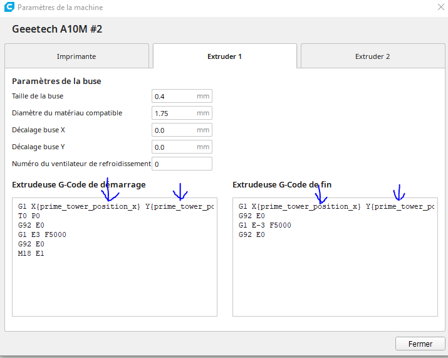Click the Cura logo icon in title bar
448x358 pixels.
(x=9, y=7)
